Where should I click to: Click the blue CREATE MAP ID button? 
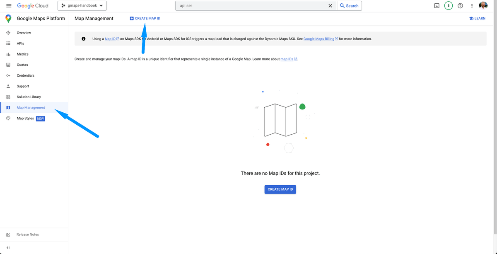[280, 189]
